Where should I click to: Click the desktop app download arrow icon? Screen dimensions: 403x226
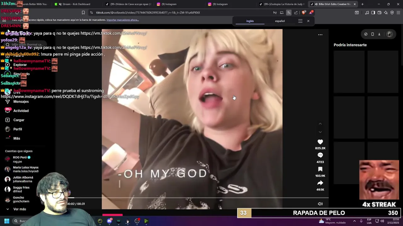point(379,34)
